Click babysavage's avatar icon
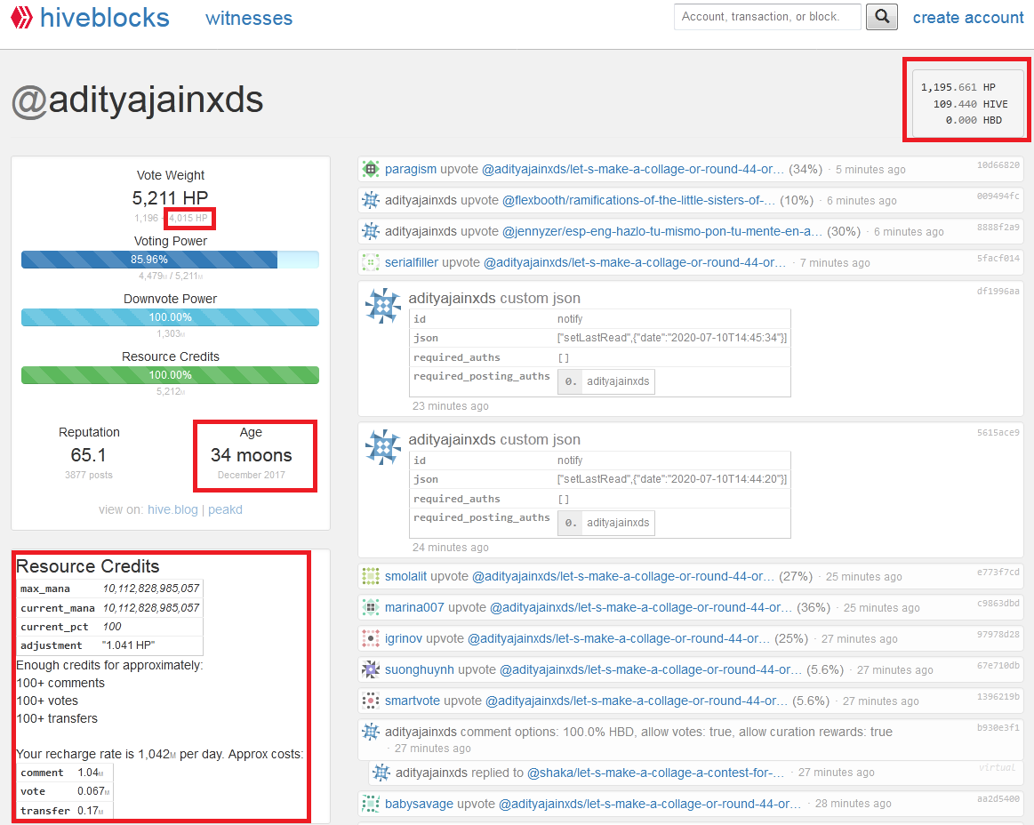This screenshot has height=825, width=1034. pos(370,802)
